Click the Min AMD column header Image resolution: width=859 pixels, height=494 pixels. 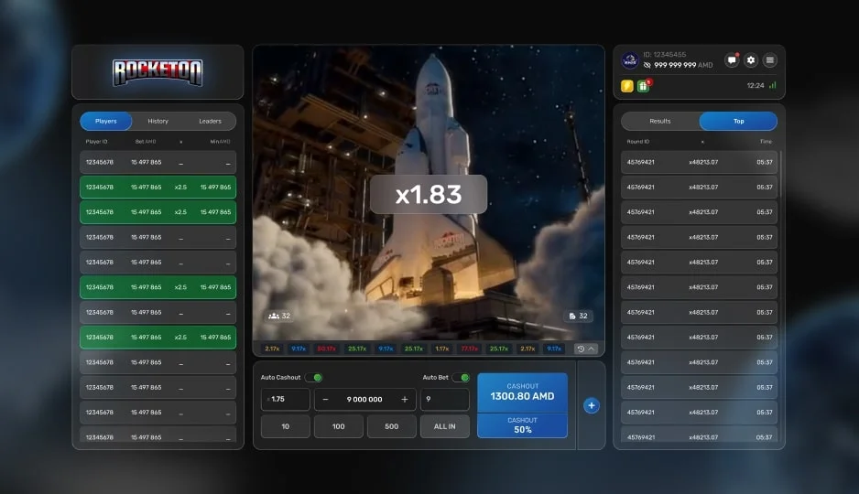coord(220,142)
